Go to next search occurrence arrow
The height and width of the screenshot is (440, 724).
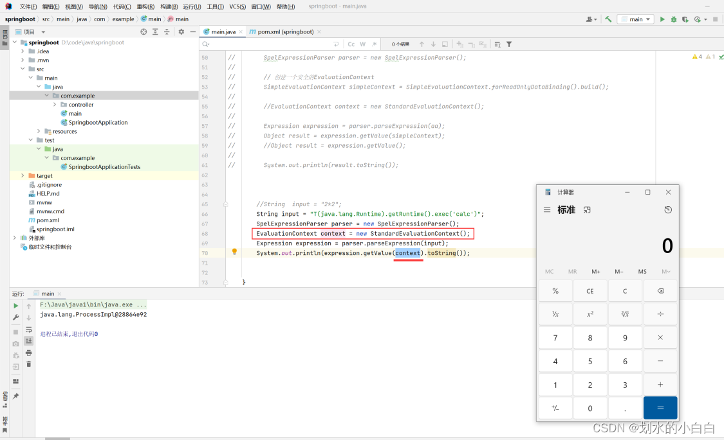433,44
